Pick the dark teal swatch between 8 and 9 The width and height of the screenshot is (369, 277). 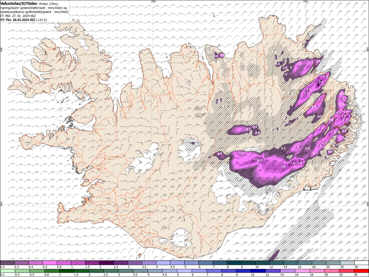tap(234, 263)
